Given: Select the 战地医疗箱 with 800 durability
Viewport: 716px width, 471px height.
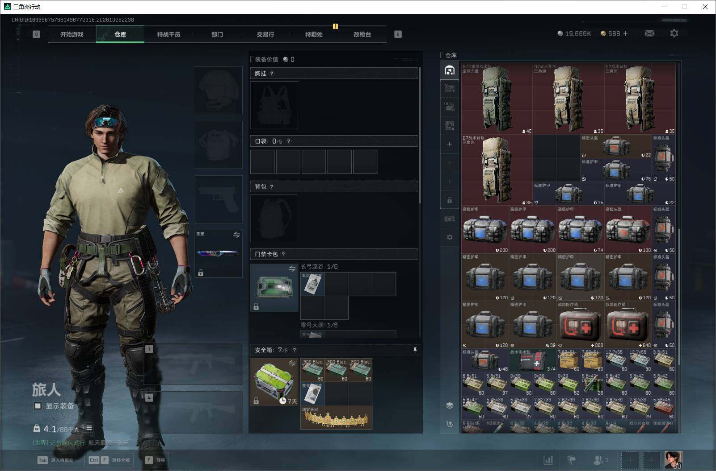Looking at the screenshot, I should pos(580,325).
